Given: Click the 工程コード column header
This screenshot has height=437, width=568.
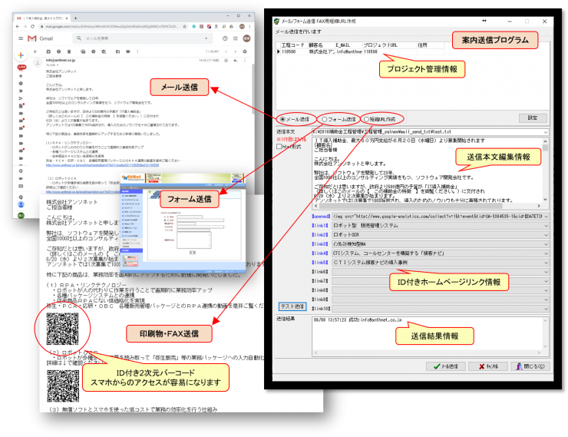Looking at the screenshot, I should (292, 45).
